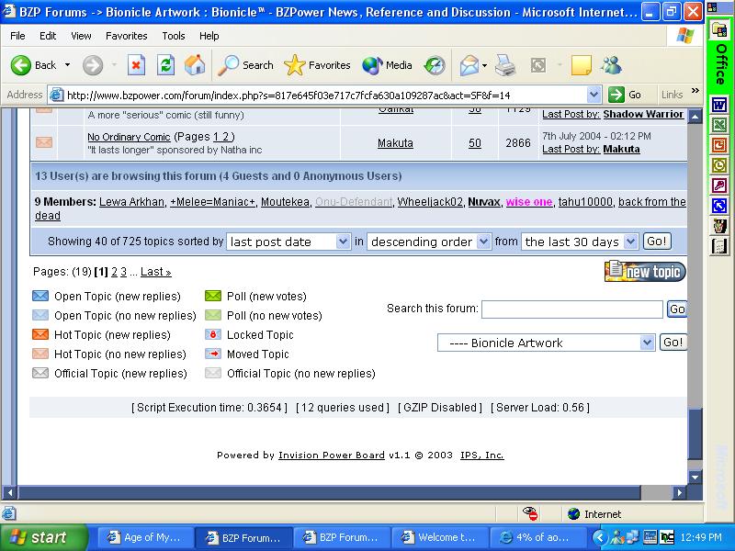This screenshot has height=551, width=735.
Task: Open member '+Melee=Maniac+' profile
Action: 212,202
